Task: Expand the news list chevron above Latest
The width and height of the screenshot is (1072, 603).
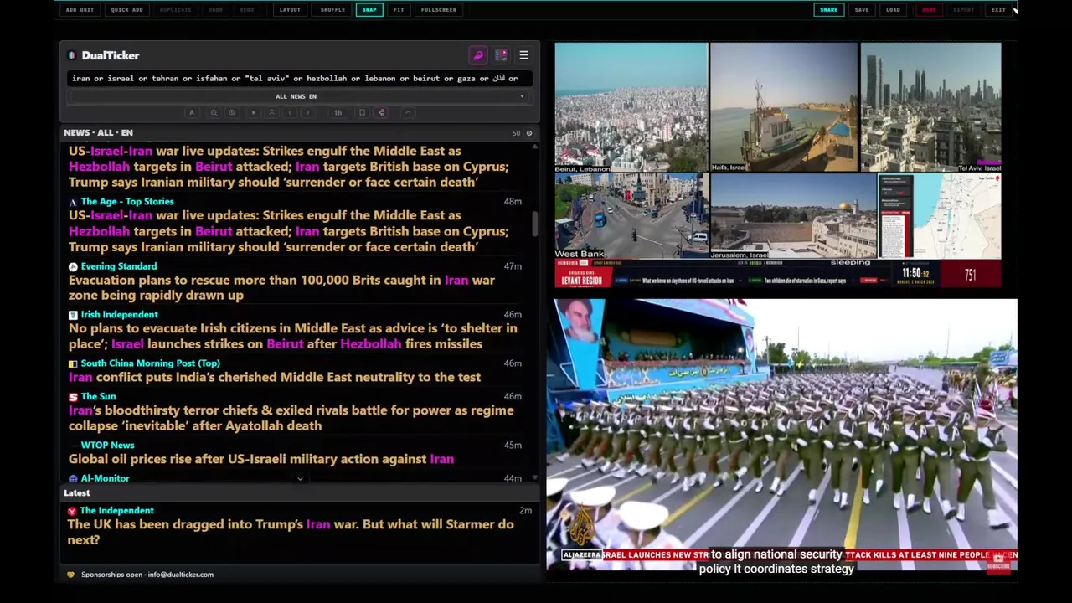Action: [300, 479]
